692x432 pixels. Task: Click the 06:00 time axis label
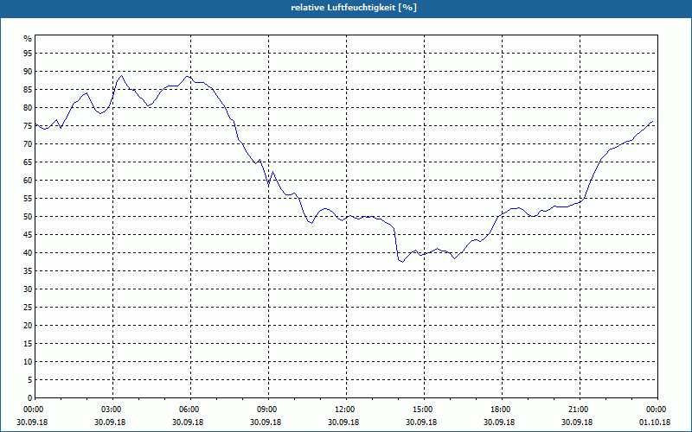(x=188, y=409)
